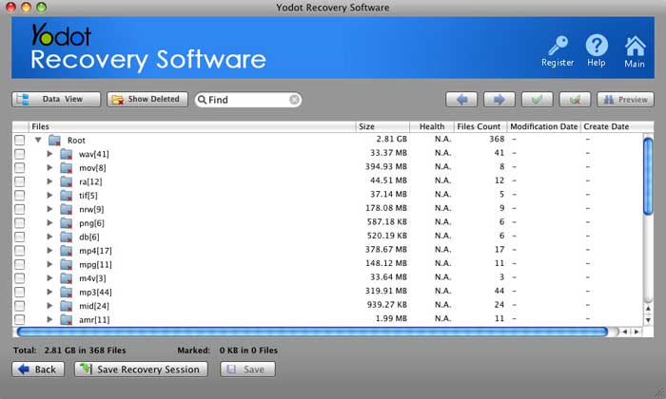
Task: Click the vertical scrollbar thumb
Action: click(x=648, y=176)
